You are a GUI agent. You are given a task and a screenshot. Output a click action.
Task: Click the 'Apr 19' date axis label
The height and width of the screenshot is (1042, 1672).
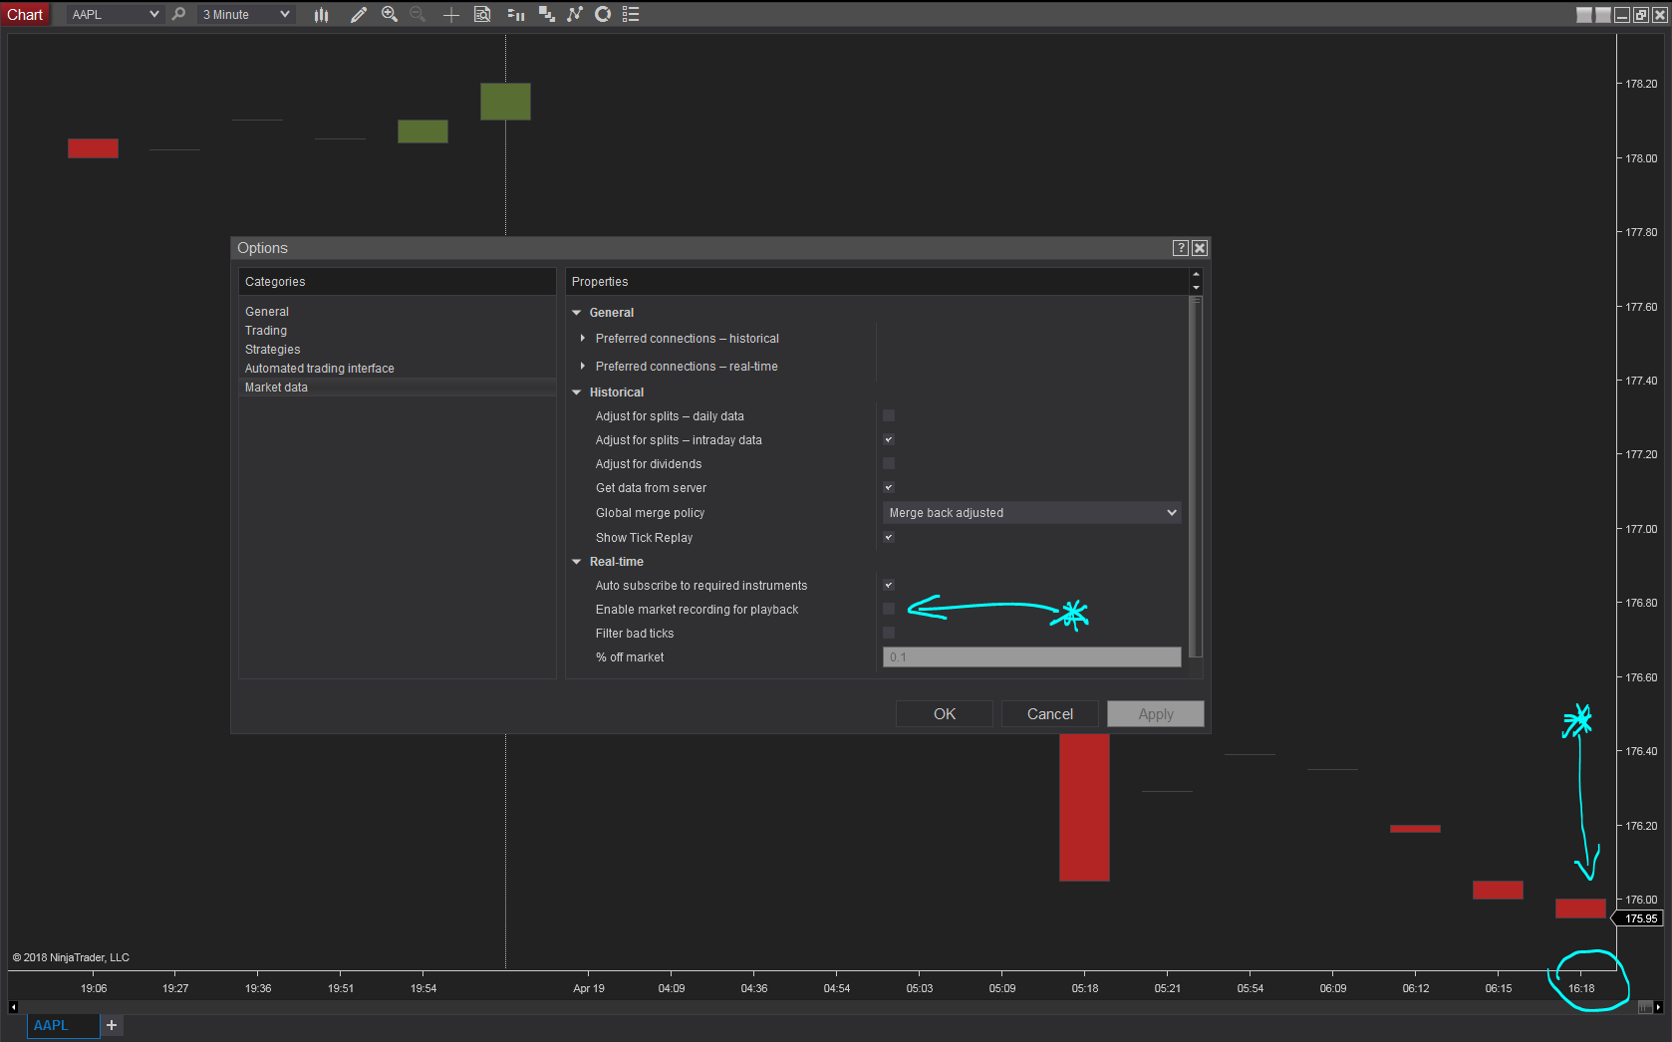(589, 988)
